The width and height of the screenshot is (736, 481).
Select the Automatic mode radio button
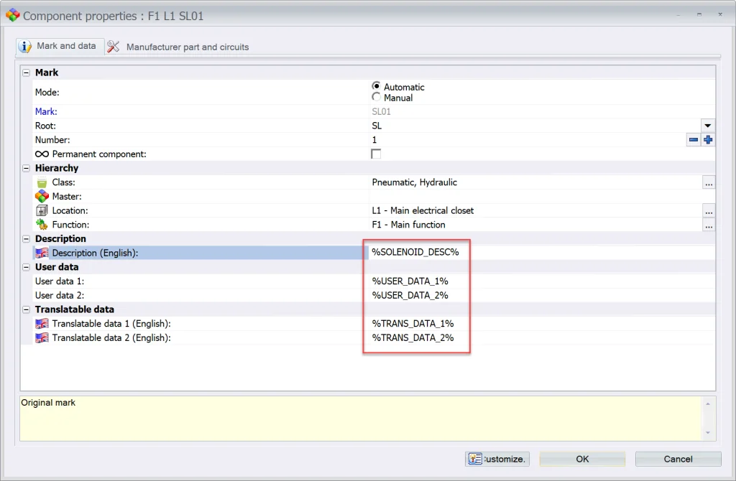point(376,86)
